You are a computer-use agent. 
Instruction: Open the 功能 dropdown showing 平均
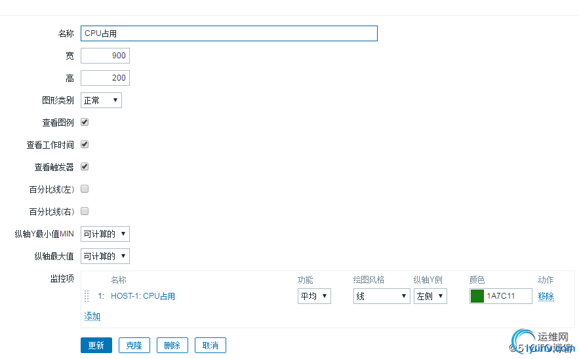(314, 296)
